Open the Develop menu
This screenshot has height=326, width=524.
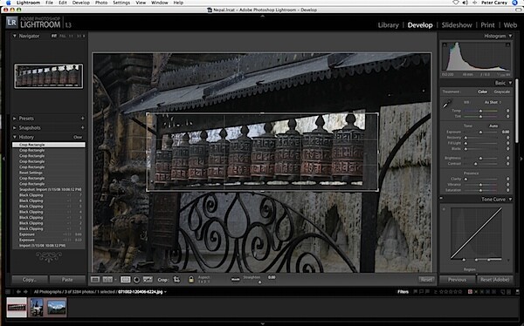[81, 3]
